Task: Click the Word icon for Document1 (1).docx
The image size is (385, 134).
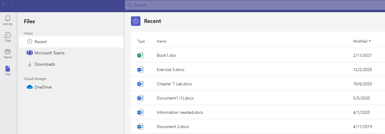Action: pyautogui.click(x=140, y=98)
